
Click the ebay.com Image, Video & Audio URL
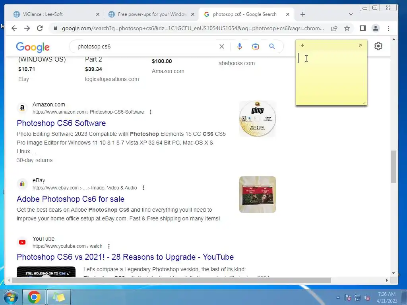pyautogui.click(x=85, y=188)
